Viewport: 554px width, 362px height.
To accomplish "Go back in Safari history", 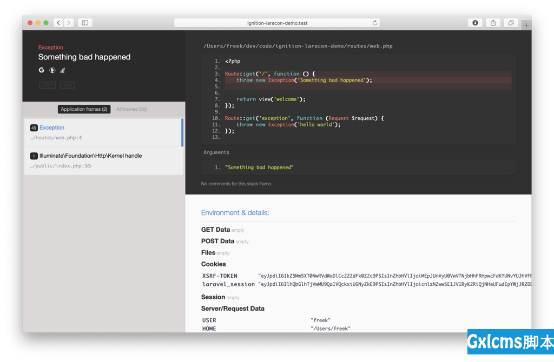I will (58, 23).
